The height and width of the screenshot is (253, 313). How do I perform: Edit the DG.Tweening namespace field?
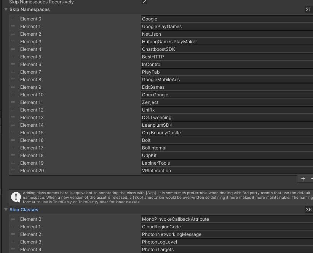tap(227, 118)
